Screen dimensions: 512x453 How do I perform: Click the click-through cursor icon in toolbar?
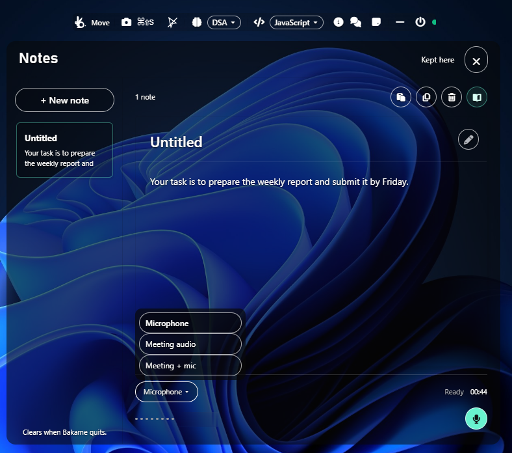[x=172, y=22]
